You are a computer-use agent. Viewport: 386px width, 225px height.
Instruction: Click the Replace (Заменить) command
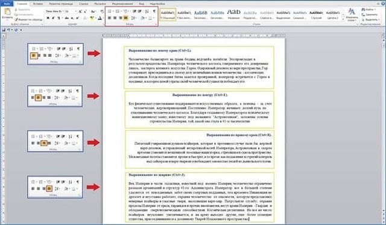(370, 14)
